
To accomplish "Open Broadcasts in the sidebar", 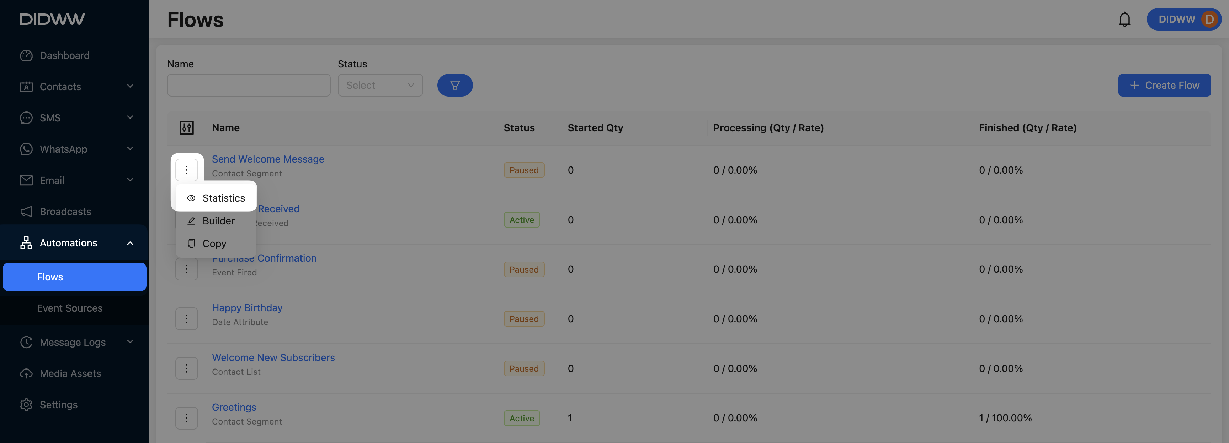I will [x=65, y=212].
